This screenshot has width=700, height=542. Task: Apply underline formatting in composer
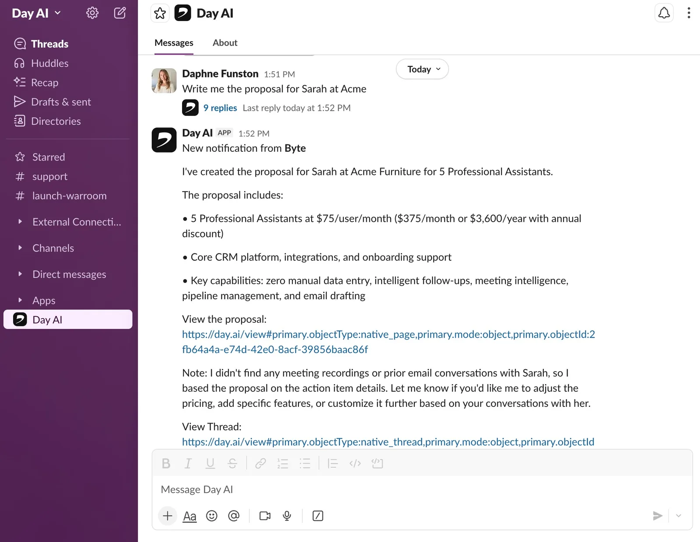point(210,463)
